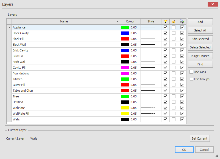Click the printer plot column header icon
220x159 pixels.
click(x=182, y=21)
